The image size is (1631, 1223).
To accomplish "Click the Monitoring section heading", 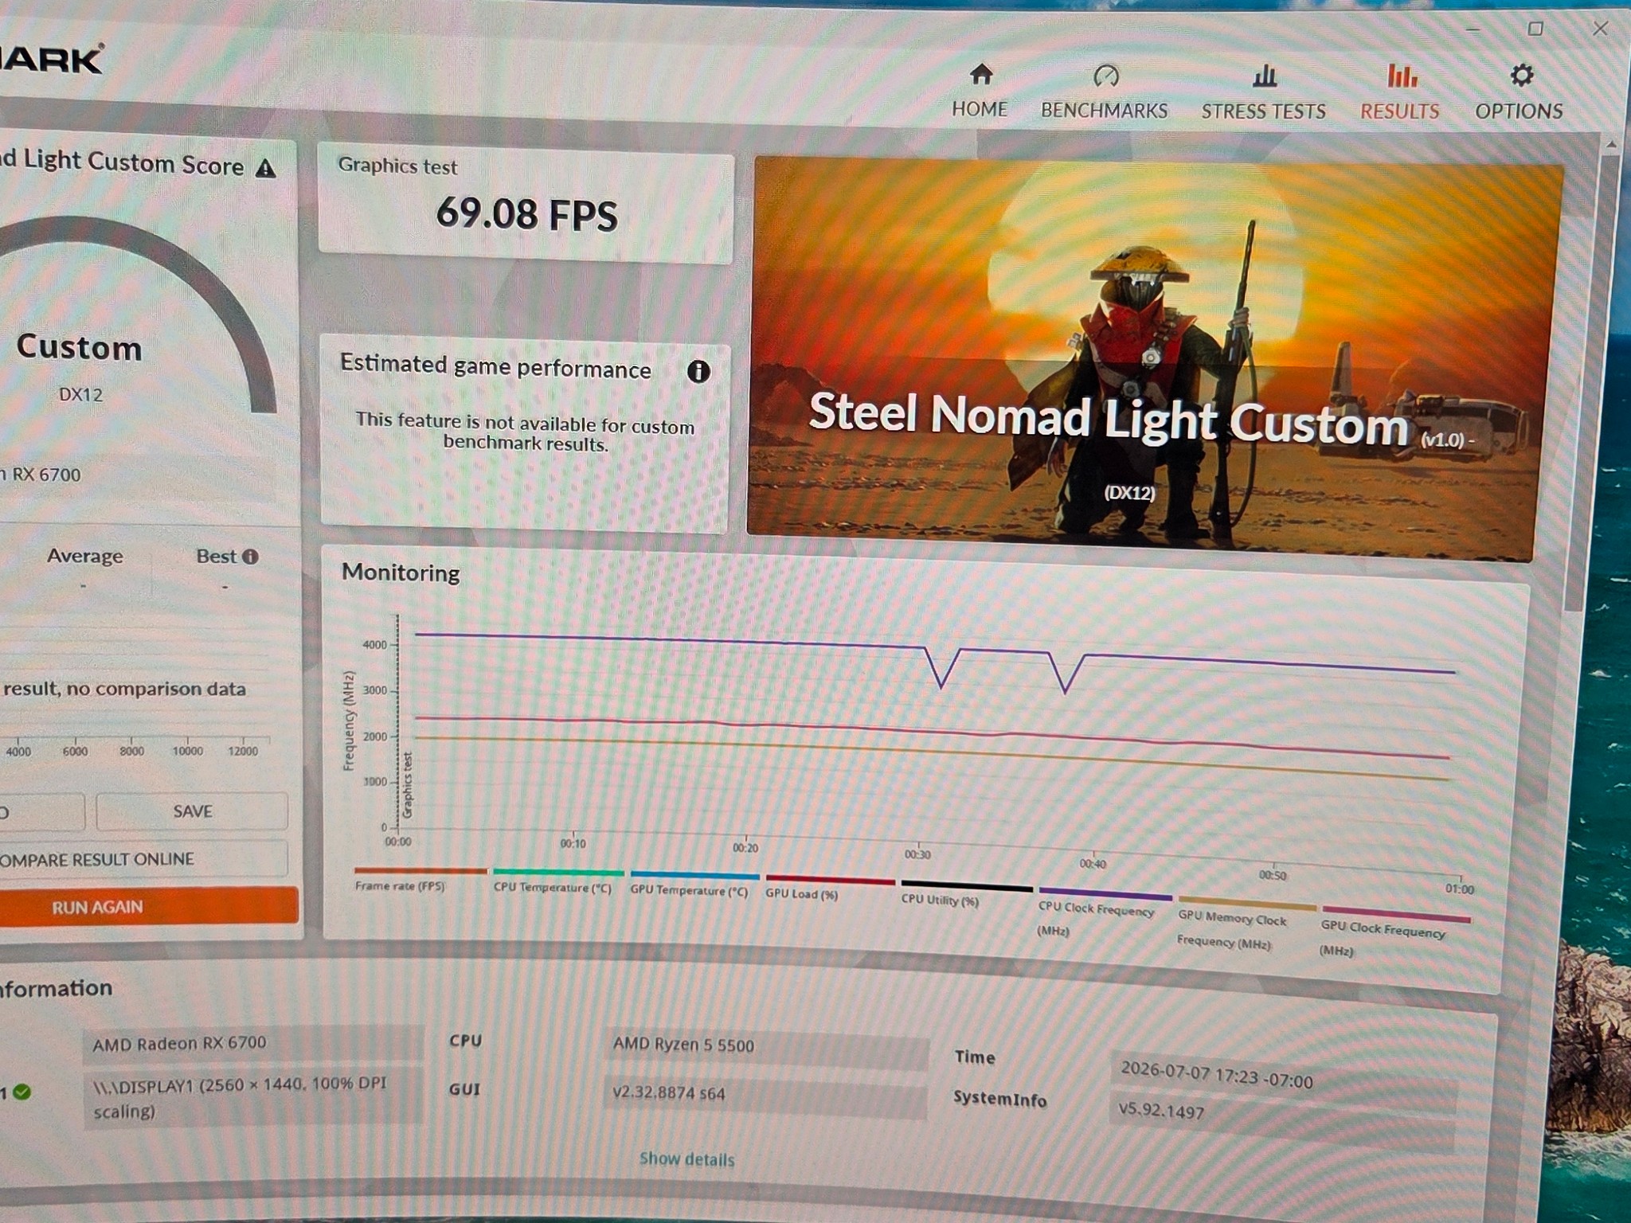I will point(401,573).
